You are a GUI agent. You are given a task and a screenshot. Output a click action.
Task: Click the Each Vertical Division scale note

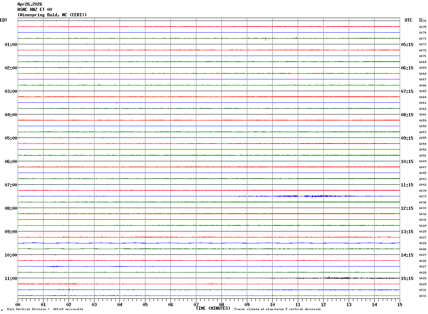45,309
